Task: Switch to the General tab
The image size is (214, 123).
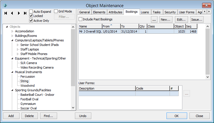Action: (x=85, y=12)
